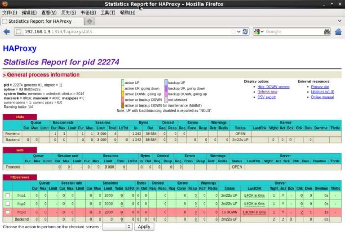Click the Firefox logo in title bar
Image resolution: width=345 pixels, height=233 pixels.
coord(5,4)
